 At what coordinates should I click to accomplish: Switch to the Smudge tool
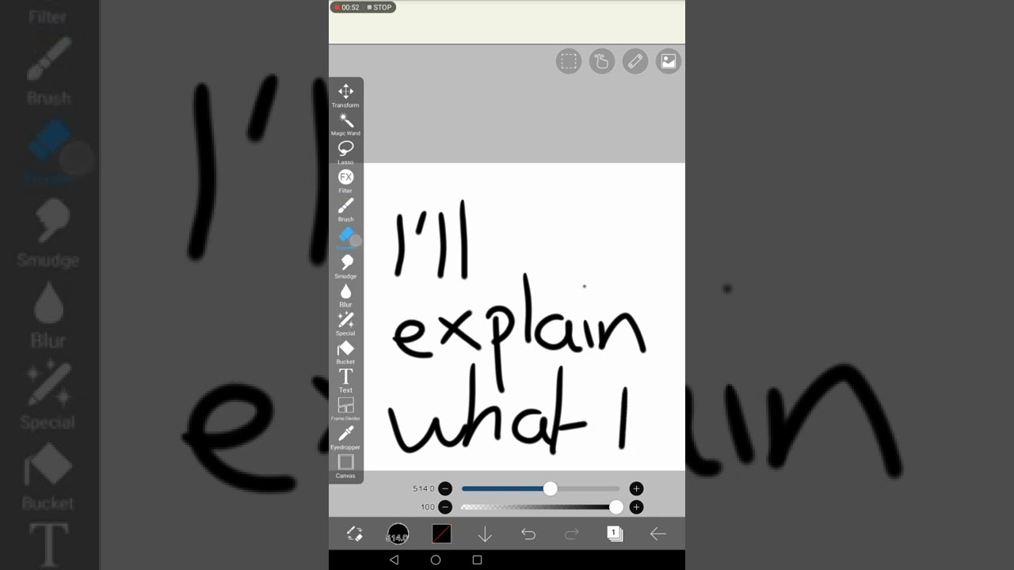(345, 266)
